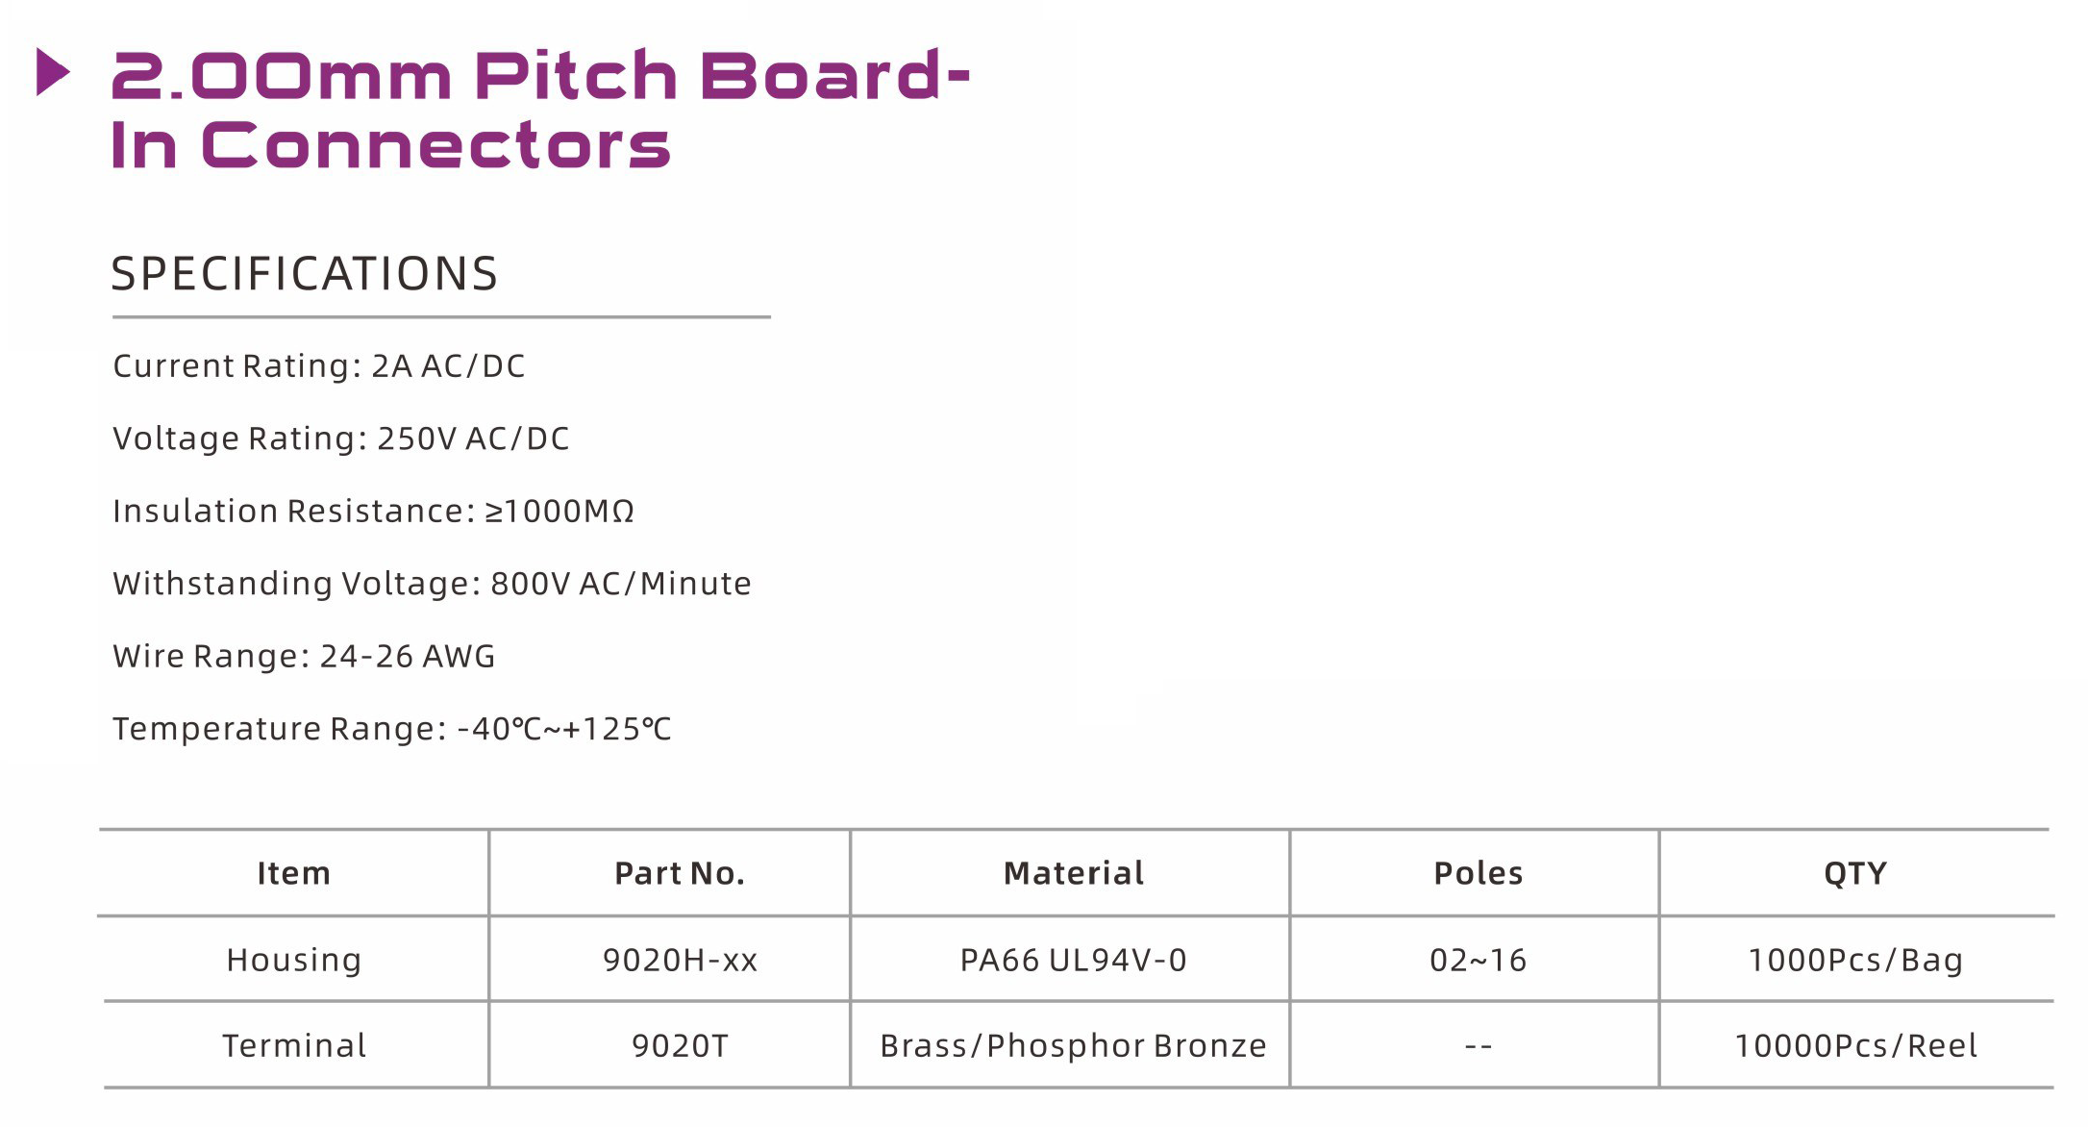Click Withstanding Voltage 800V AC/Minute line
The image size is (2088, 1127).
[432, 584]
